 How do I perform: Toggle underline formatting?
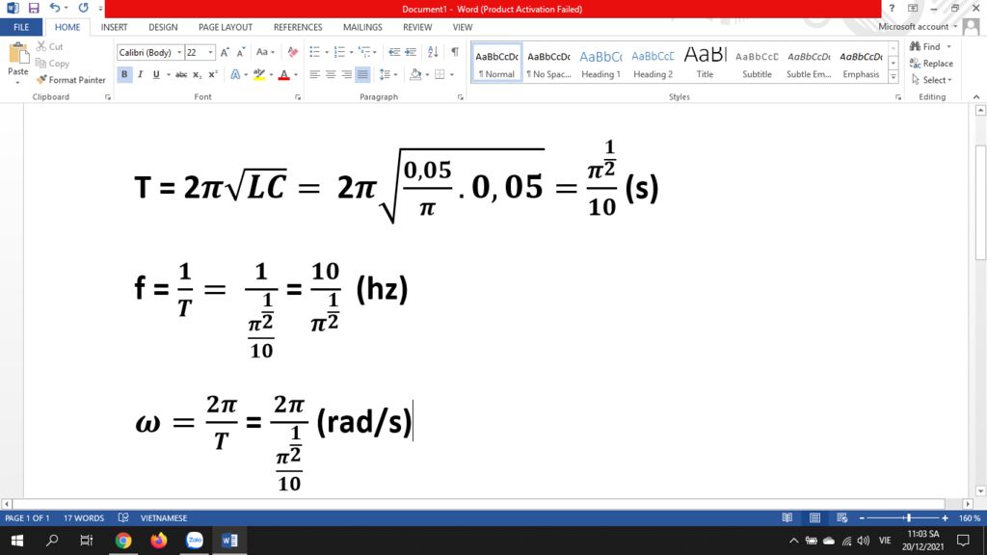pos(156,74)
